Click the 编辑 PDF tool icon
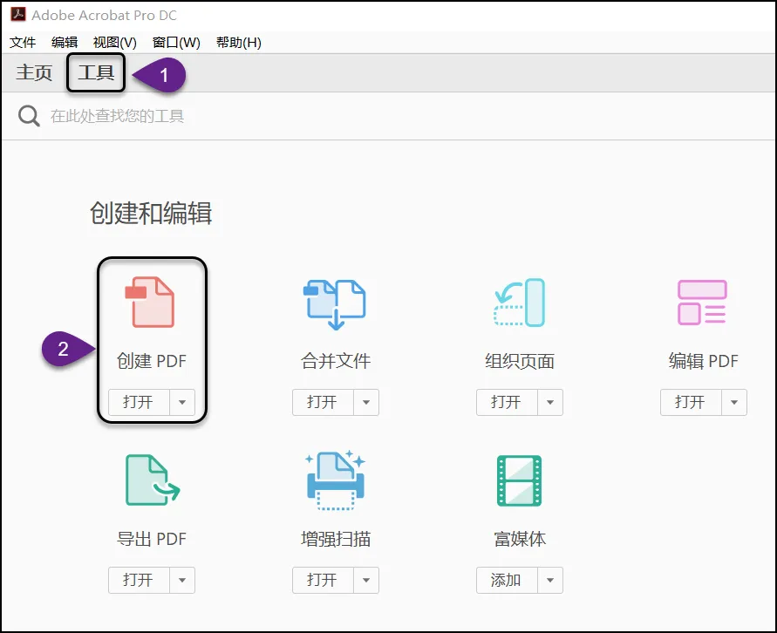The height and width of the screenshot is (633, 777). (x=702, y=303)
